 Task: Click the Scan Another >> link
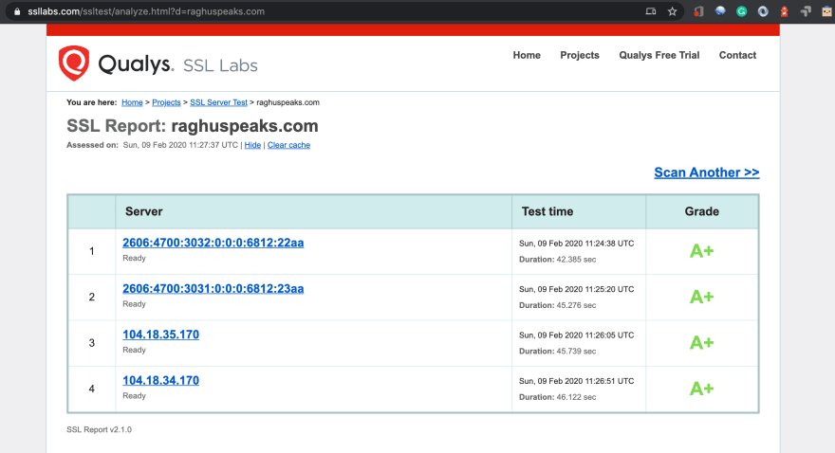pos(707,172)
